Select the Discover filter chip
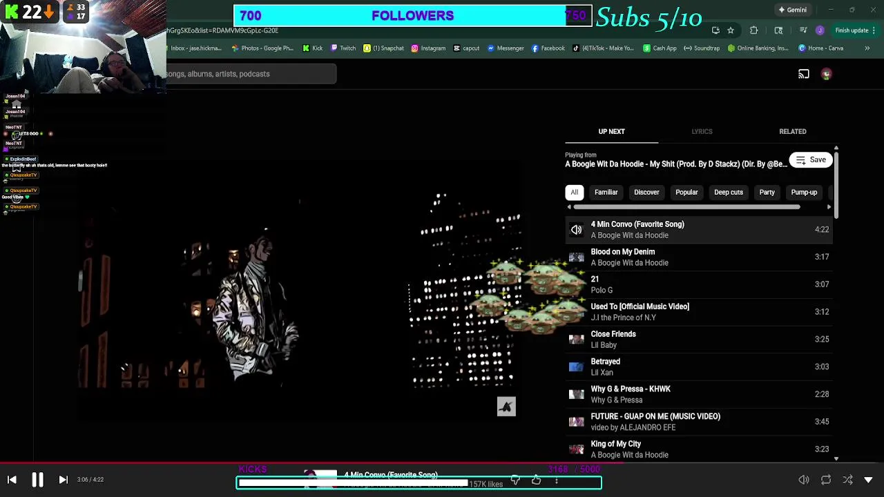This screenshot has width=884, height=497. pos(646,193)
